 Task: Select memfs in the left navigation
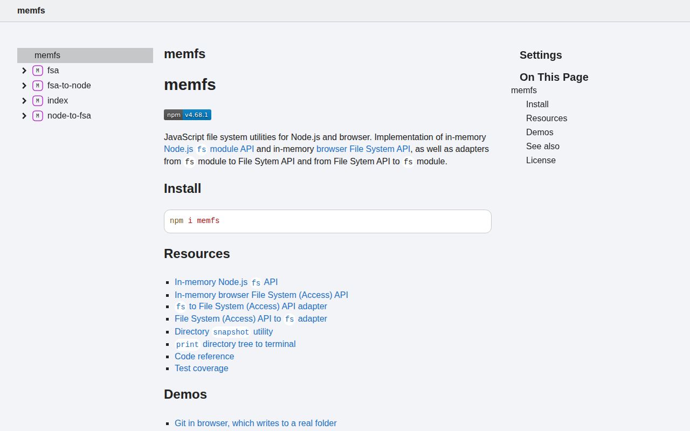tap(85, 55)
